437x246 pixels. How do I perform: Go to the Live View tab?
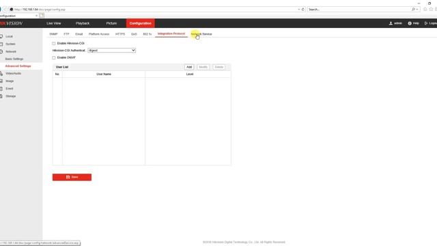[x=53, y=23]
